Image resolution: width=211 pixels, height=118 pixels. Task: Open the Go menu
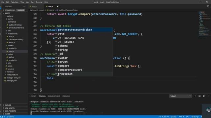pos(27,2)
